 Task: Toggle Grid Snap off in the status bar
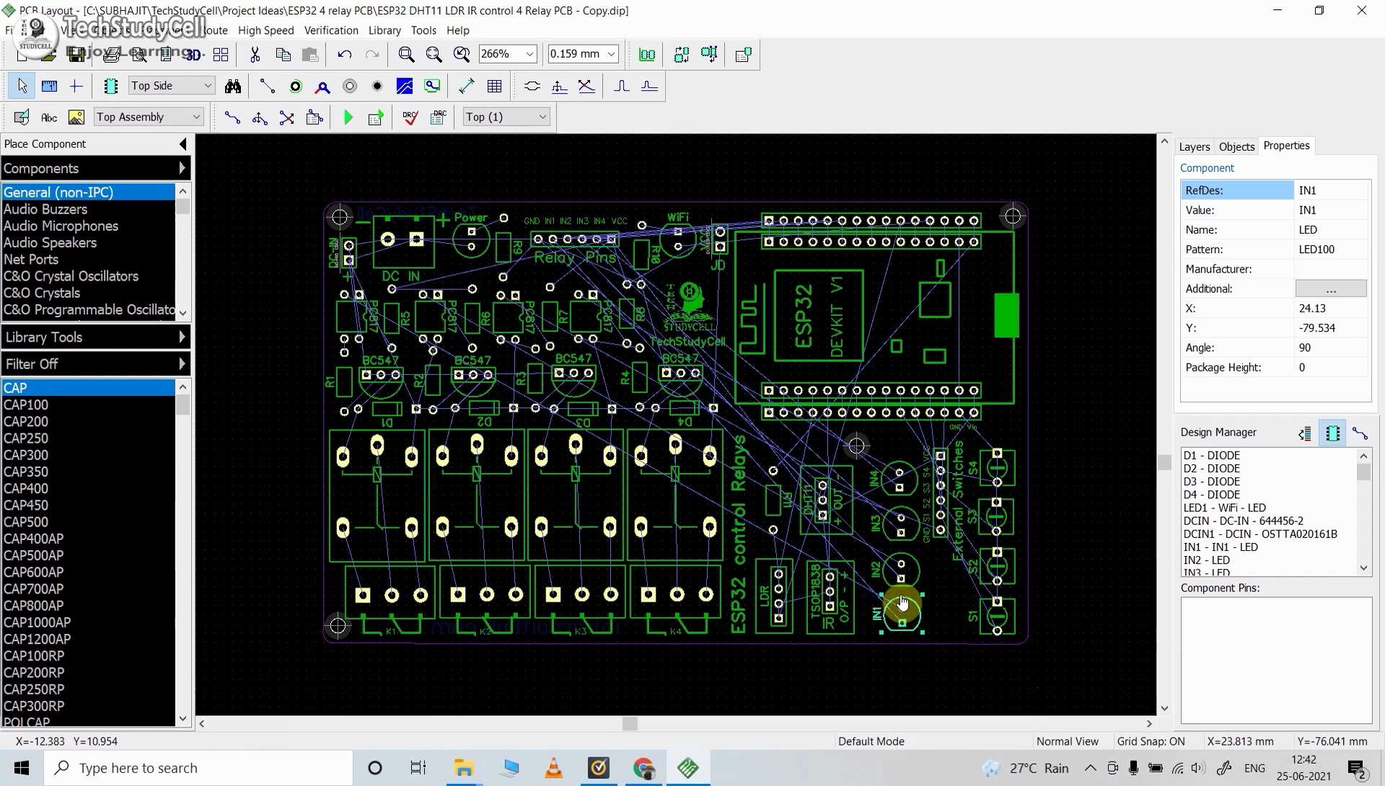(1151, 741)
